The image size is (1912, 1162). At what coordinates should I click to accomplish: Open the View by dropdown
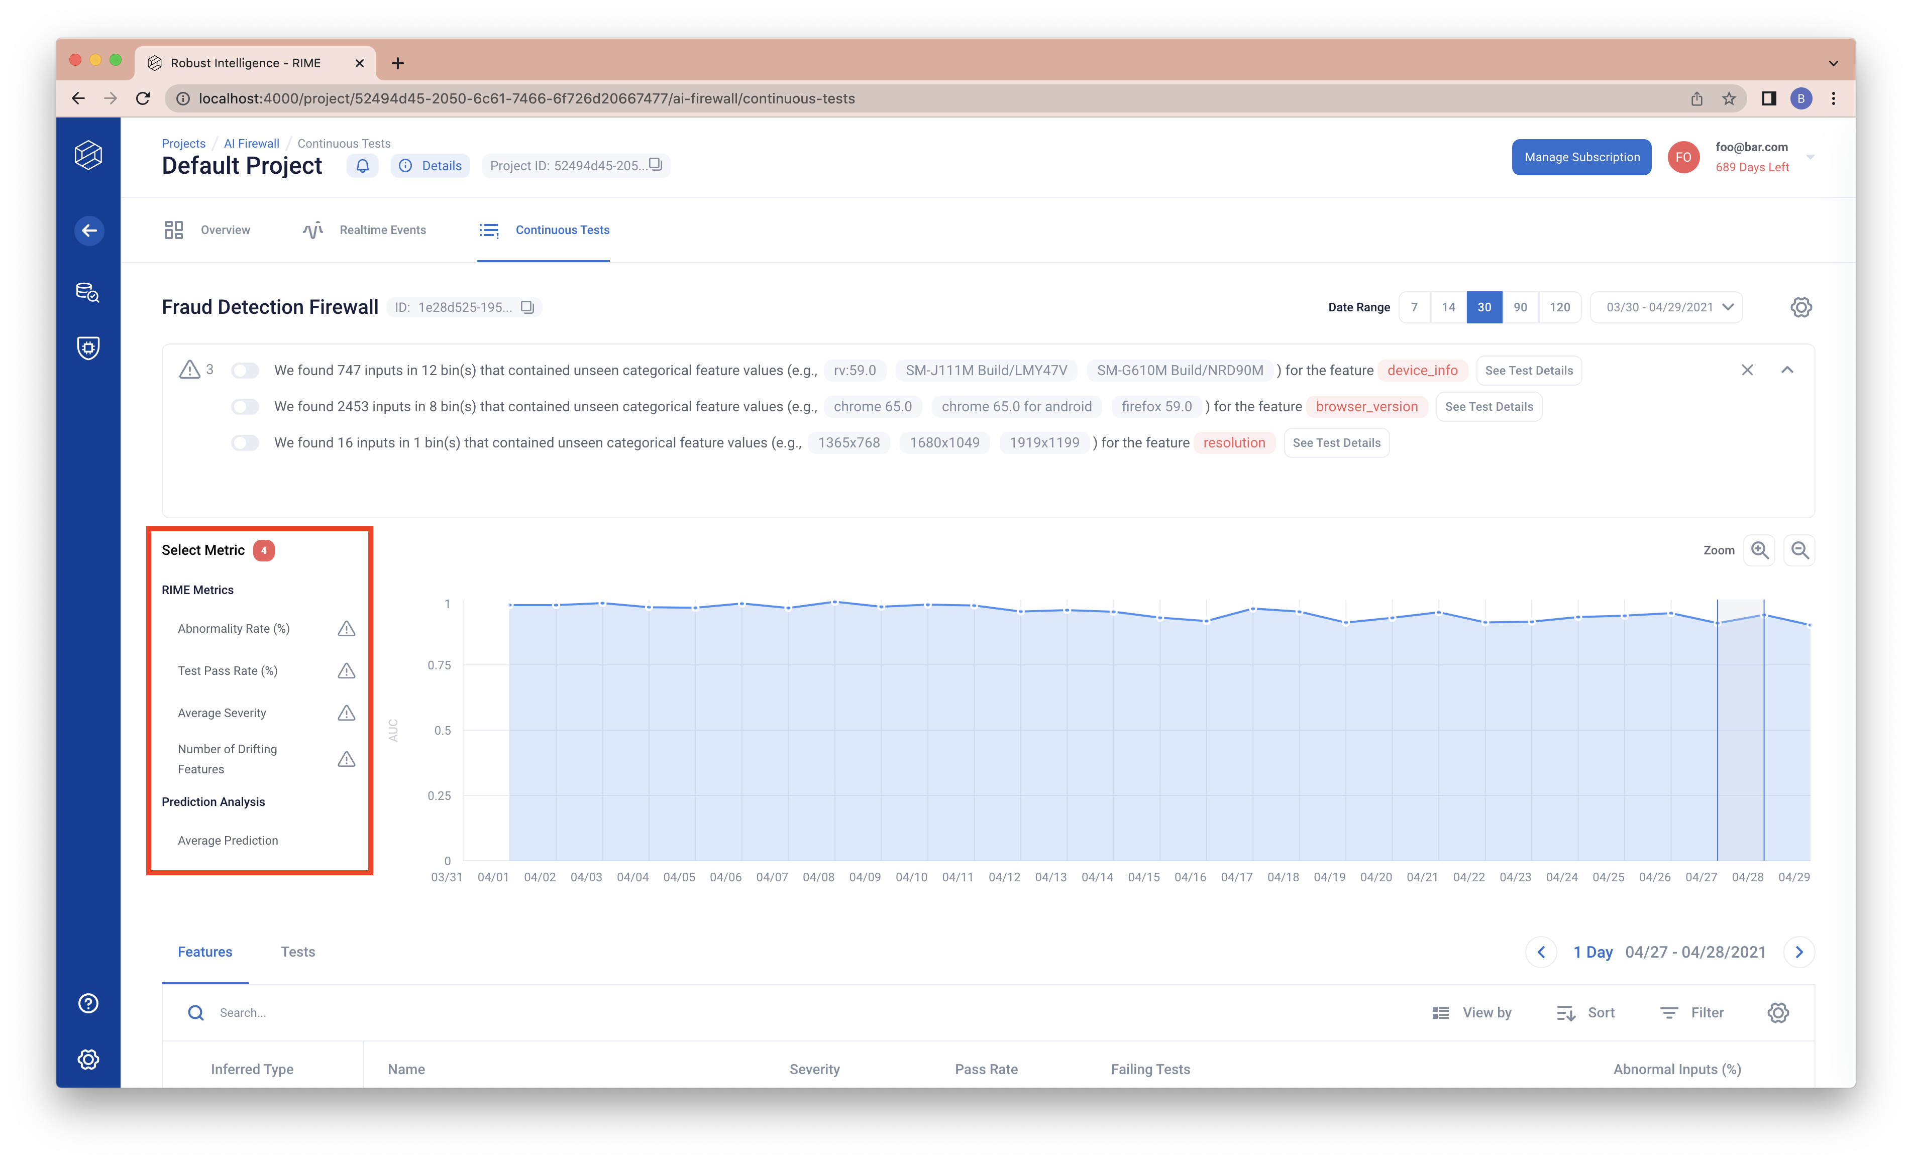(1471, 1012)
